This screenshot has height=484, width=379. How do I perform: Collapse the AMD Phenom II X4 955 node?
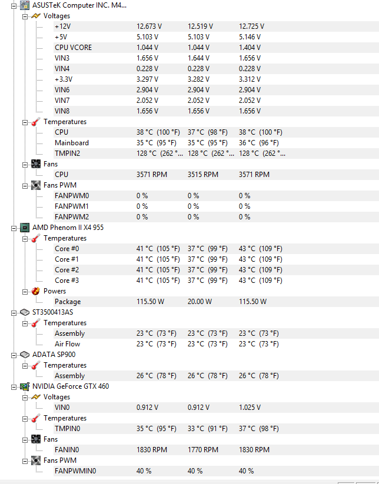pos(14,228)
